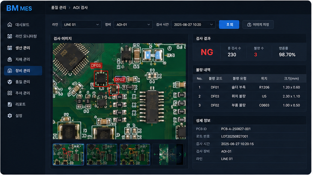Select the second inspection thumbnail
This screenshot has width=313, height=176.
pos(102,154)
